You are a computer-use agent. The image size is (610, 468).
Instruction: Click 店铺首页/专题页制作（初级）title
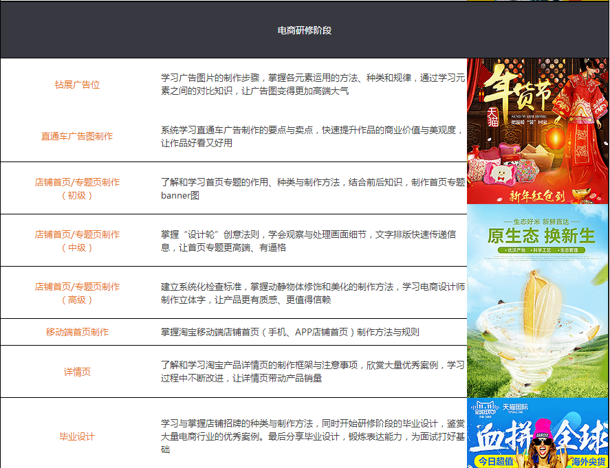(77, 188)
